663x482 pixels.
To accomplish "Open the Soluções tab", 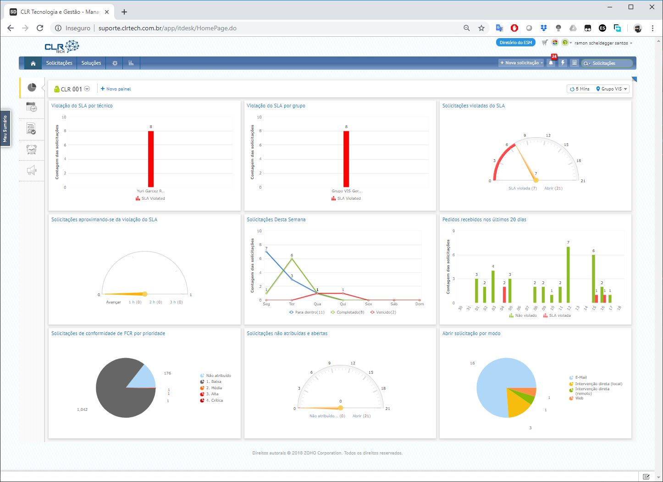I will coord(91,63).
